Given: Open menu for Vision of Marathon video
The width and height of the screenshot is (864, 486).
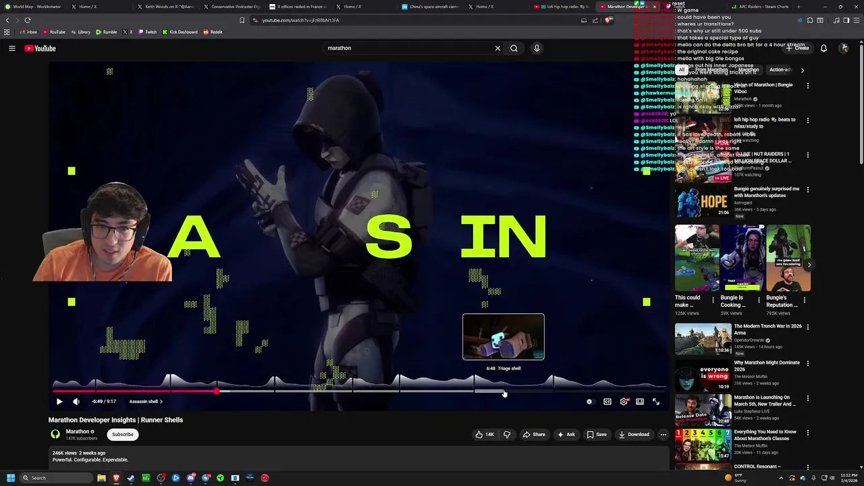Looking at the screenshot, I should pyautogui.click(x=808, y=85).
